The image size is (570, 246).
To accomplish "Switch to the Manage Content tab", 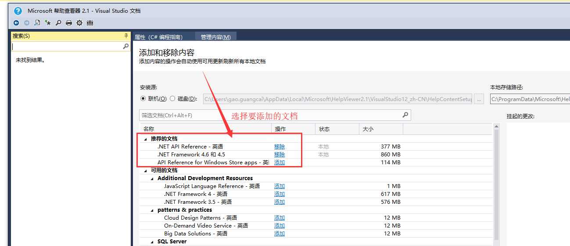I will (215, 37).
